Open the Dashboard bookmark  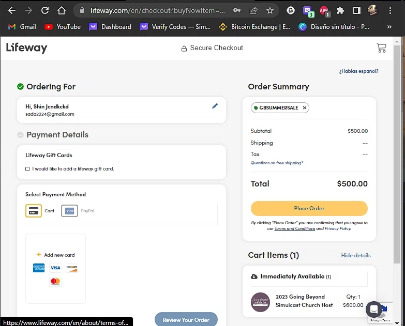click(110, 27)
